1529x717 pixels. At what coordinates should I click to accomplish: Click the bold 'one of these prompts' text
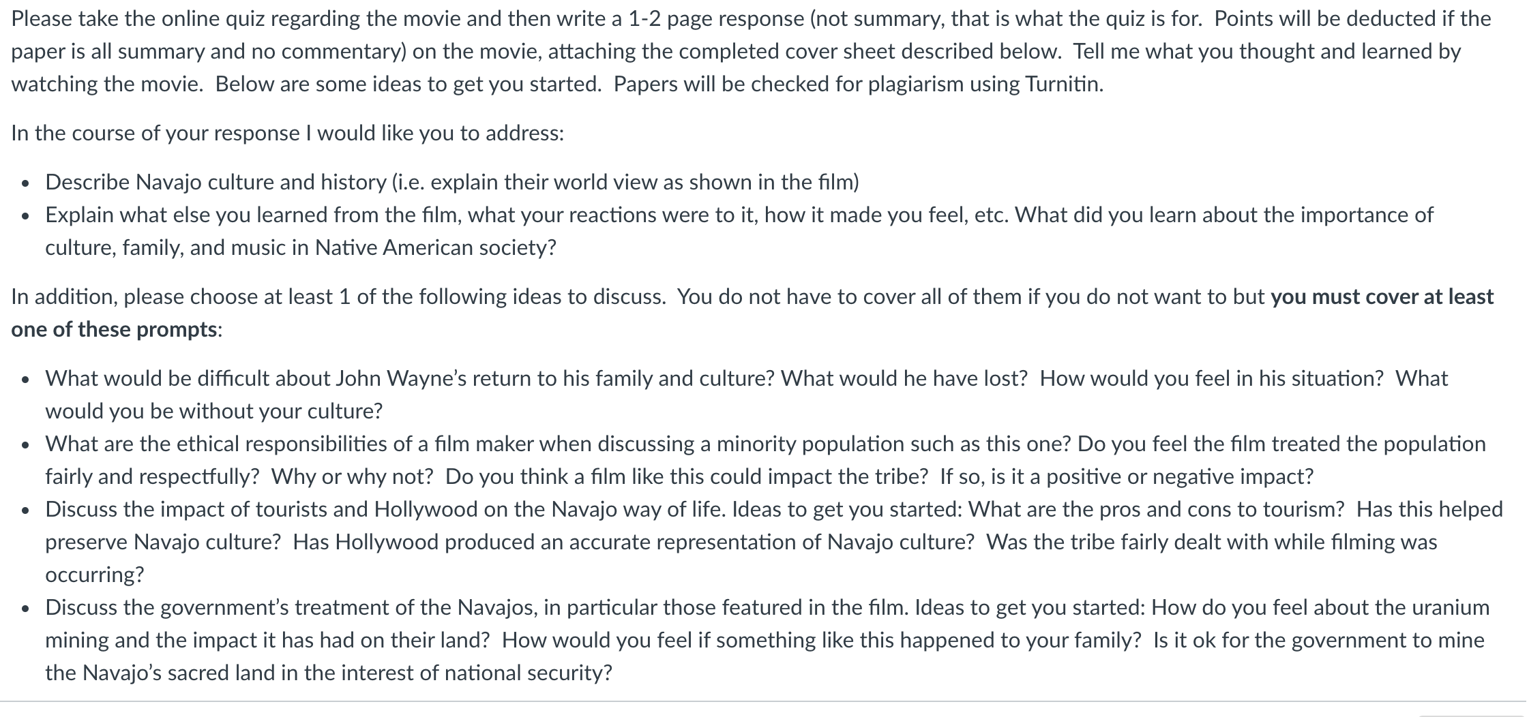[115, 329]
